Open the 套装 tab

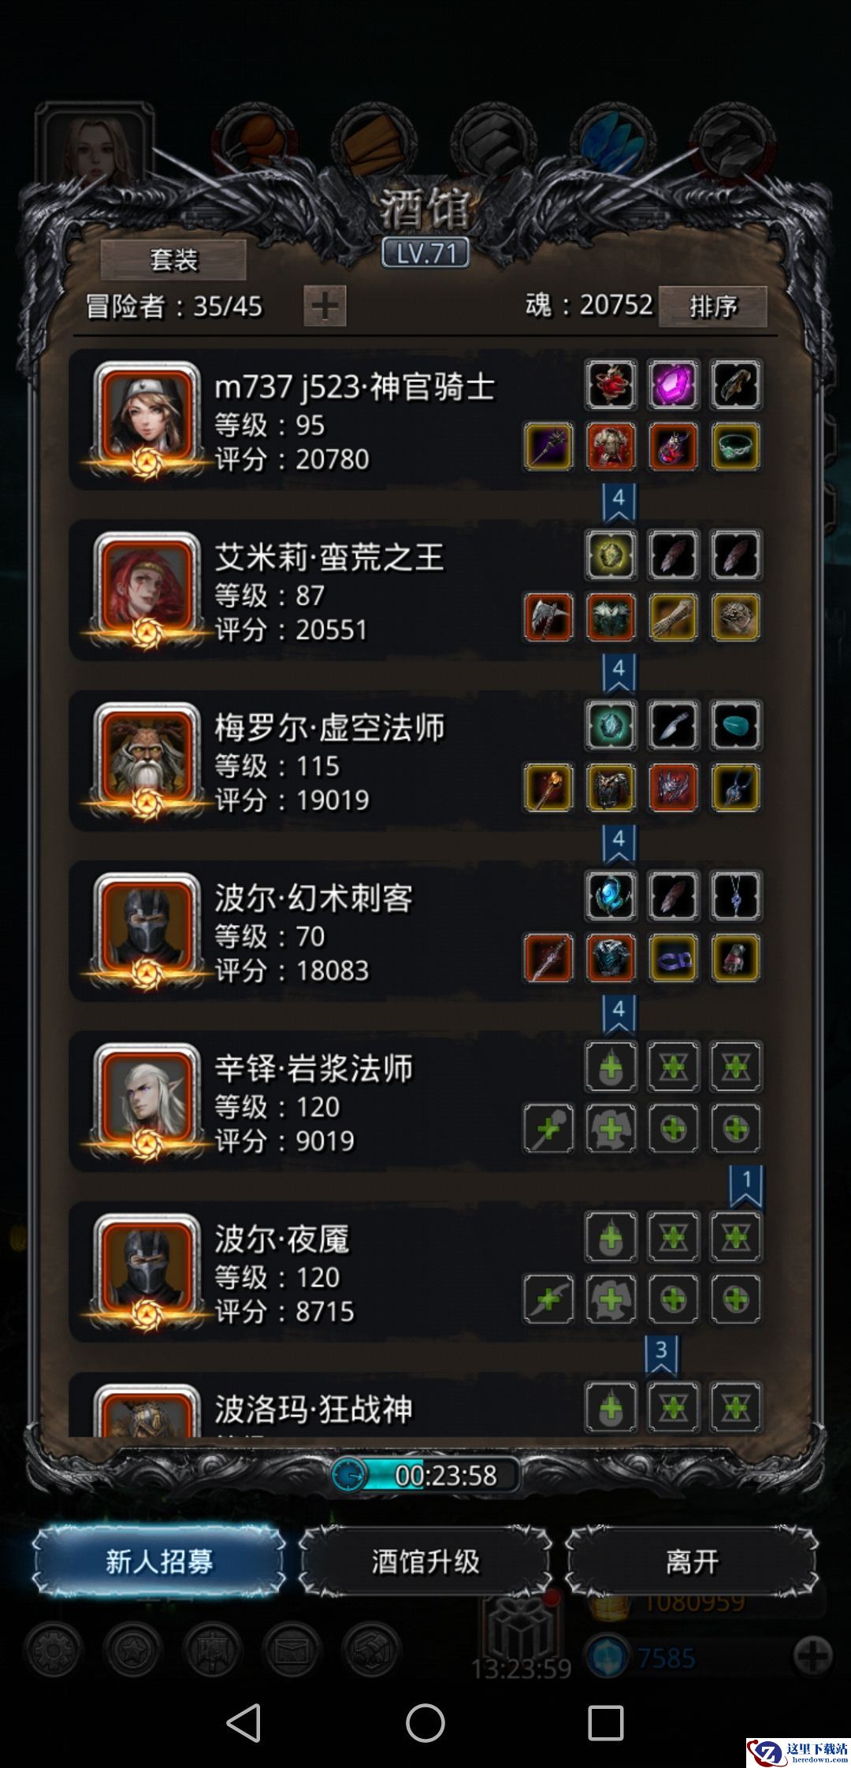pyautogui.click(x=173, y=260)
